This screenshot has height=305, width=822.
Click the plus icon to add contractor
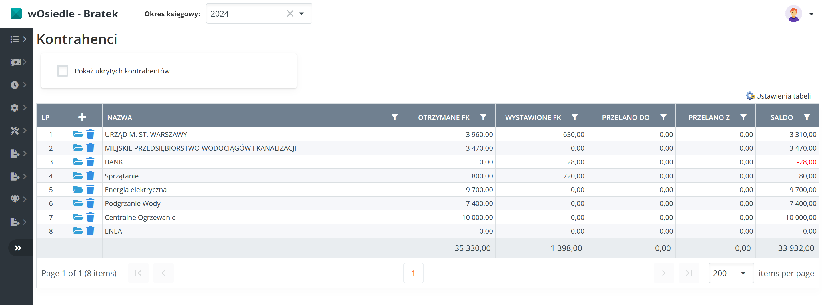tap(82, 117)
